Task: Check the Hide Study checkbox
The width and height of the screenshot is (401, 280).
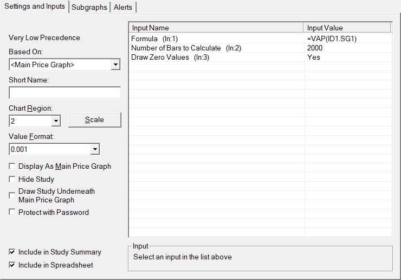Action: 12,179
